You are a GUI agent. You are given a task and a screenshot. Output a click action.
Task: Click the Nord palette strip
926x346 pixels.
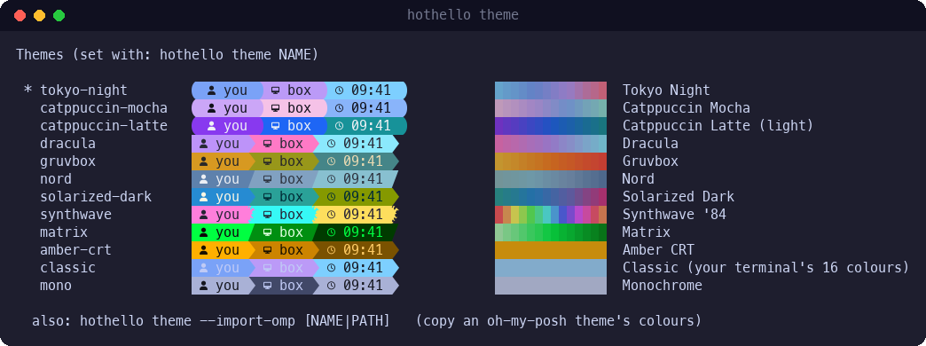pyautogui.click(x=551, y=179)
